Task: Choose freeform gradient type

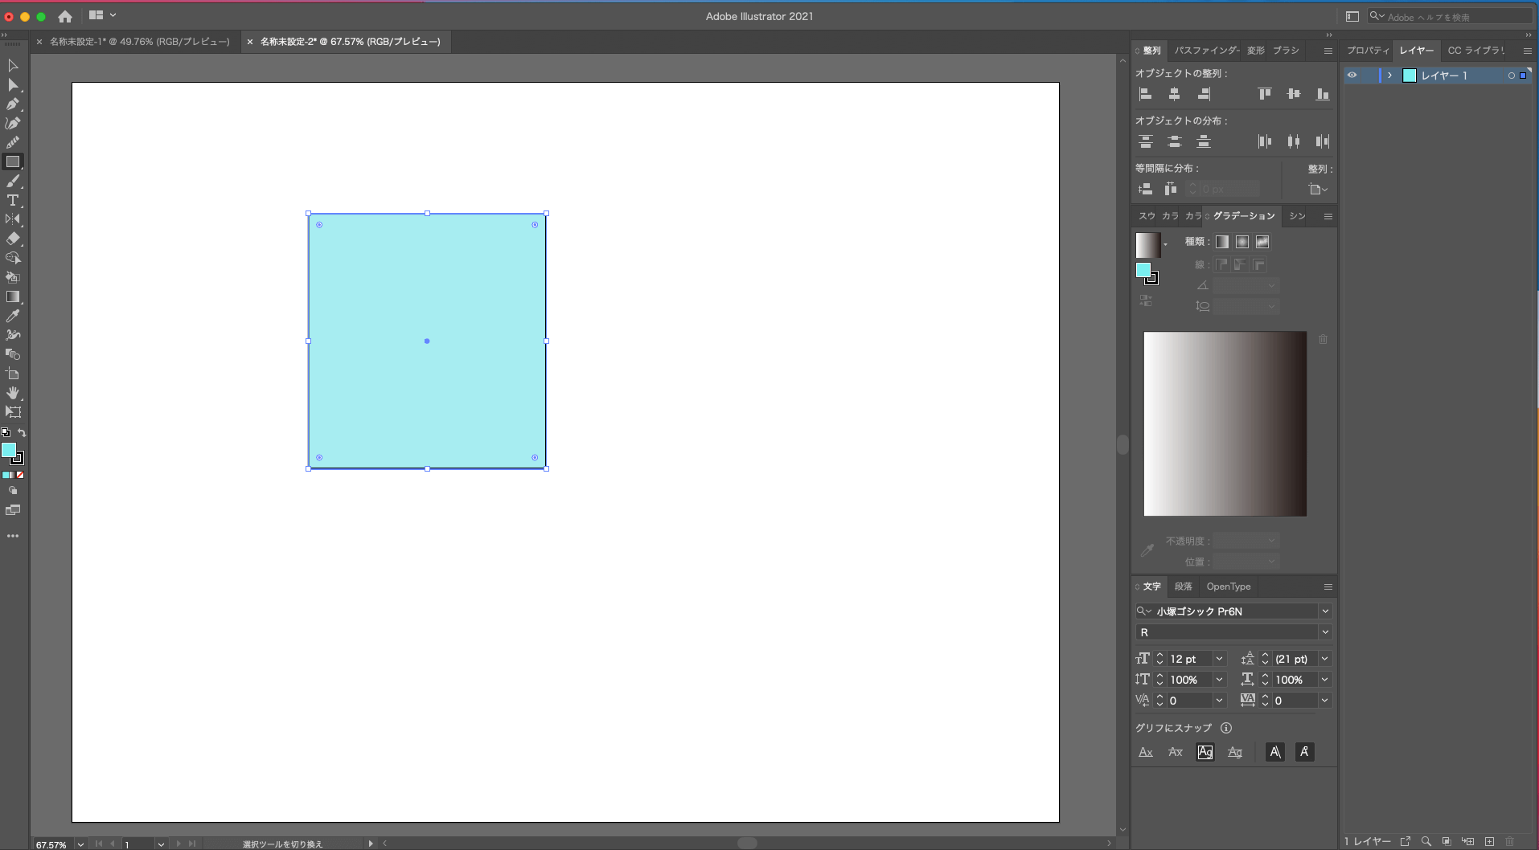Action: pyautogui.click(x=1262, y=242)
